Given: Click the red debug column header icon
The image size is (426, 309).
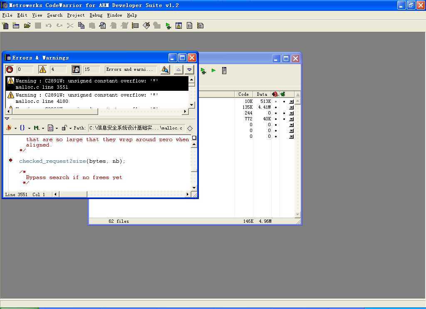Looking at the screenshot, I should [x=275, y=94].
